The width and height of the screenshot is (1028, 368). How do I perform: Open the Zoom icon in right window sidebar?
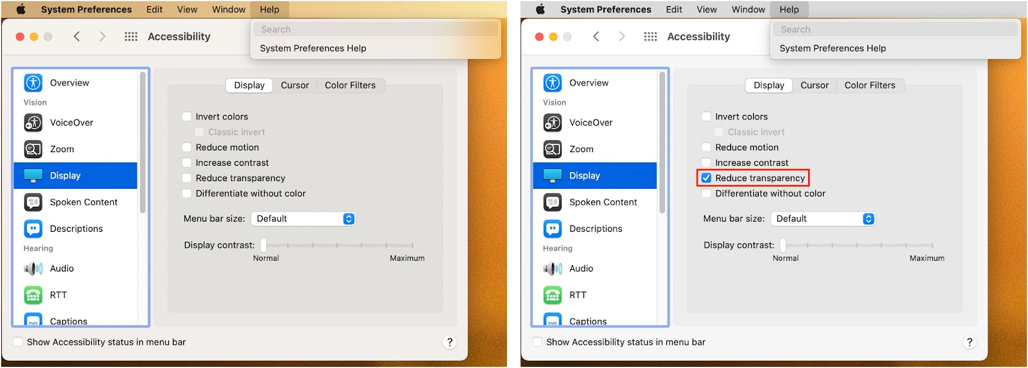[x=553, y=149]
